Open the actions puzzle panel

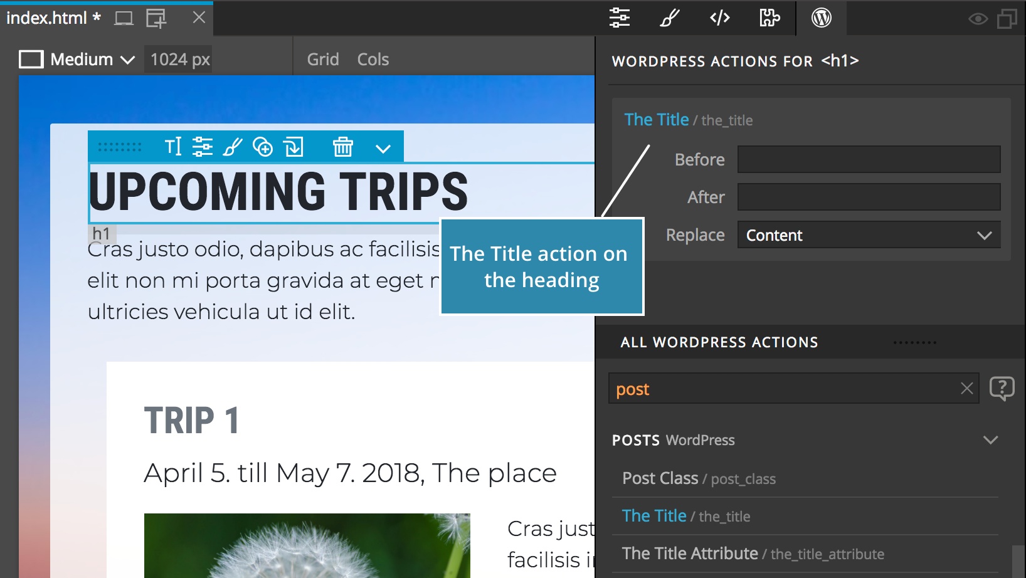(x=769, y=18)
